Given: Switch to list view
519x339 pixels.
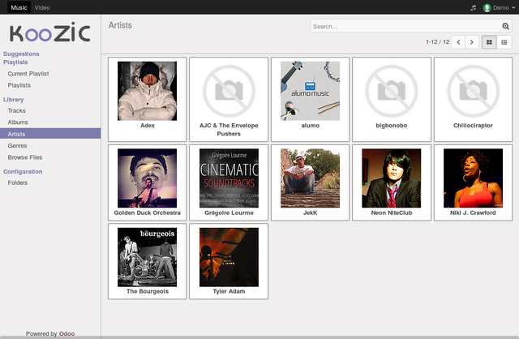Looking at the screenshot, I should coord(504,42).
